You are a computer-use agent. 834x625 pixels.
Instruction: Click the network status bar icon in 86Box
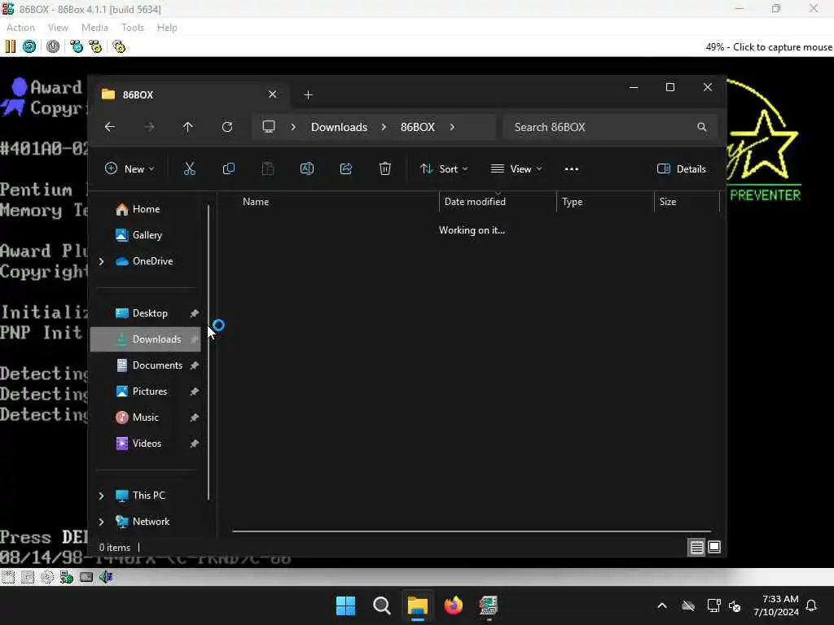click(x=67, y=577)
